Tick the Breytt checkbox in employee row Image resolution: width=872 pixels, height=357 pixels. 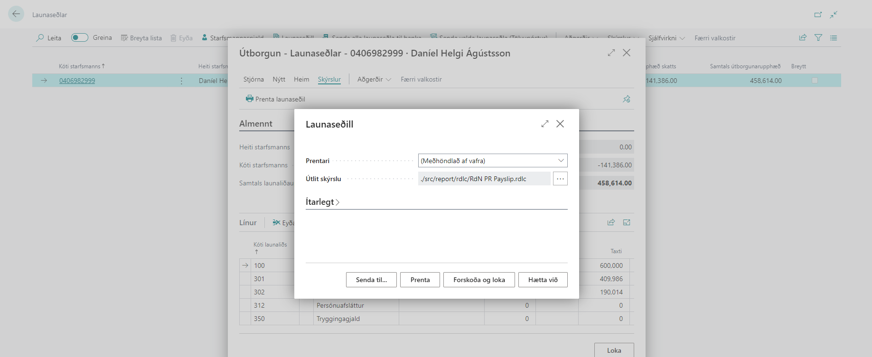pyautogui.click(x=815, y=81)
